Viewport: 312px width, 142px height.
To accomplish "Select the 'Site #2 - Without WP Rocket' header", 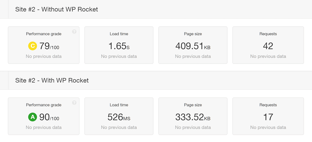I will pyautogui.click(x=57, y=9).
